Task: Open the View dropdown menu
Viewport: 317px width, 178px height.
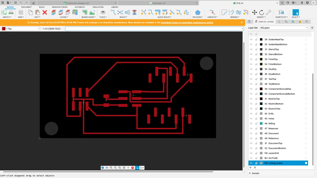Action: pyautogui.click(x=21, y=17)
